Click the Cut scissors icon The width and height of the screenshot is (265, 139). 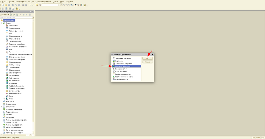13,5
